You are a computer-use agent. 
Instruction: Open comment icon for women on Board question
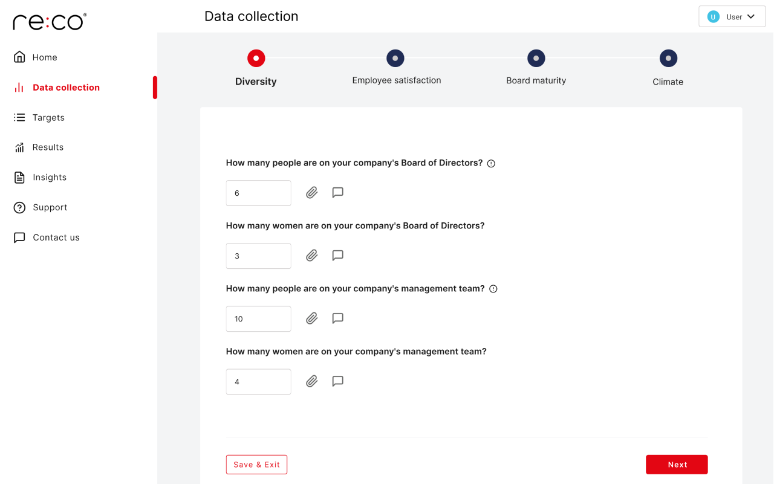338,256
